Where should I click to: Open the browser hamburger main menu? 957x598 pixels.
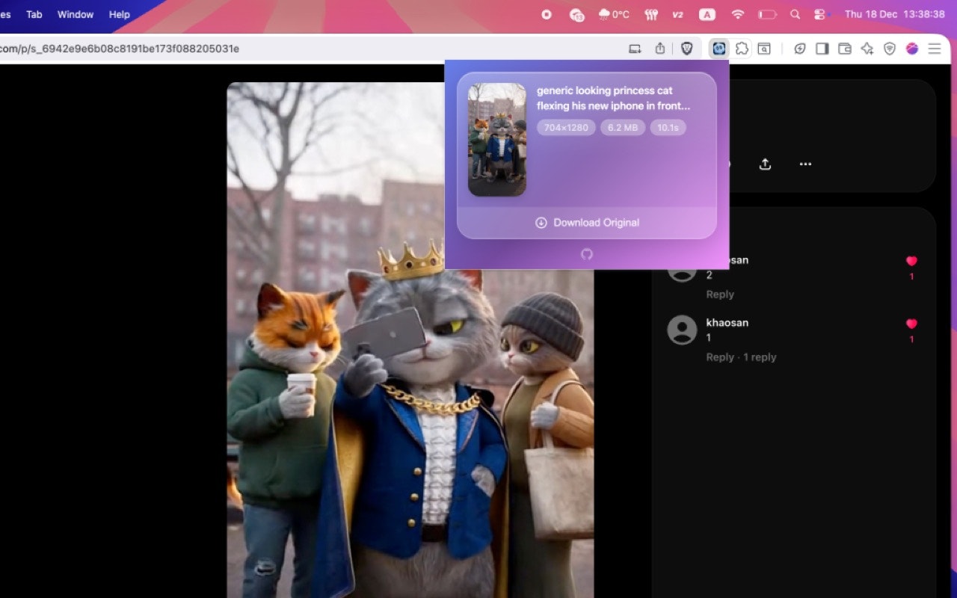click(x=935, y=49)
